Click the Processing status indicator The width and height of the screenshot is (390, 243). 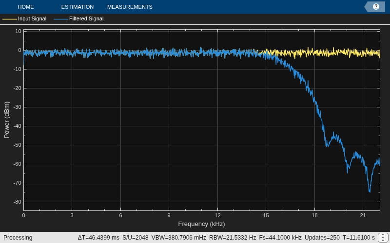18,238
